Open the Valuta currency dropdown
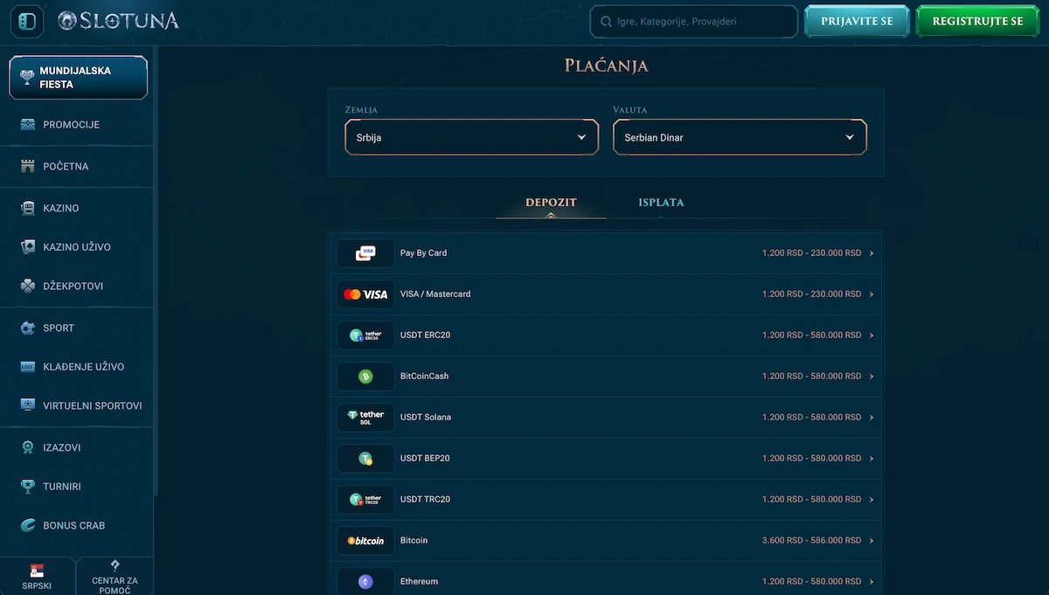The height and width of the screenshot is (595, 1049). (x=740, y=137)
